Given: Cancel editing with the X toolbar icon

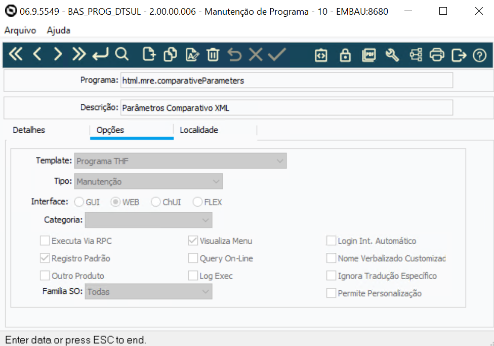Looking at the screenshot, I should tap(256, 55).
